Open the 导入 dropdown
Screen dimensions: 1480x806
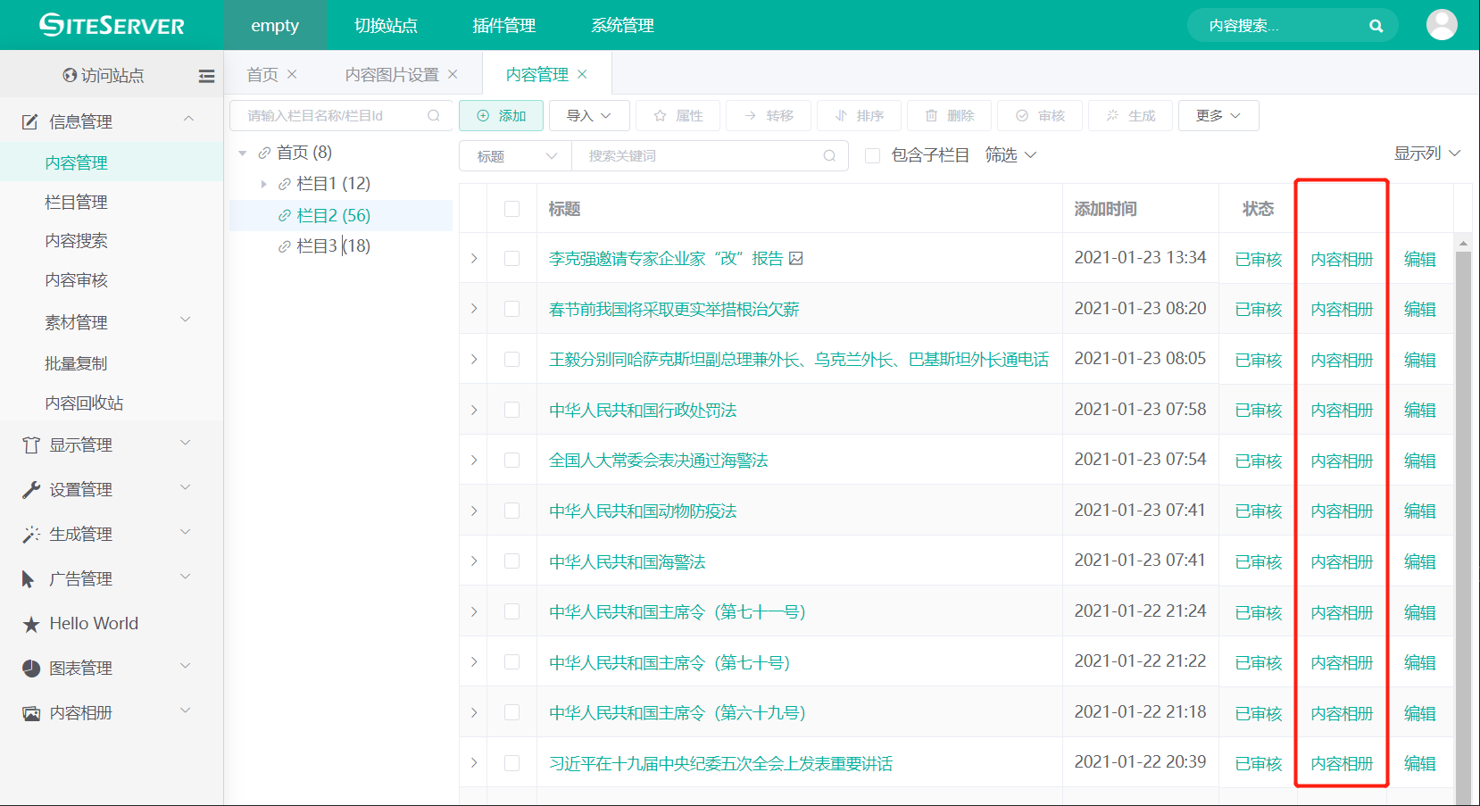tap(588, 115)
